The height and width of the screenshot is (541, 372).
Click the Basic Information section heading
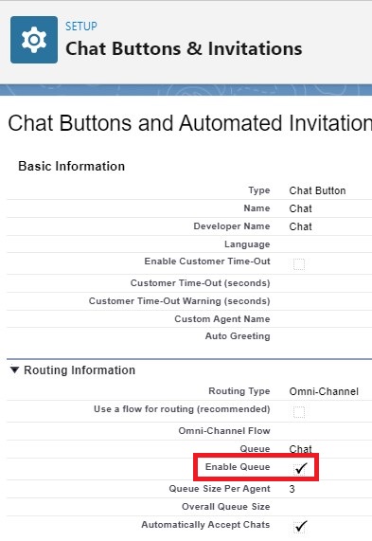click(x=71, y=167)
